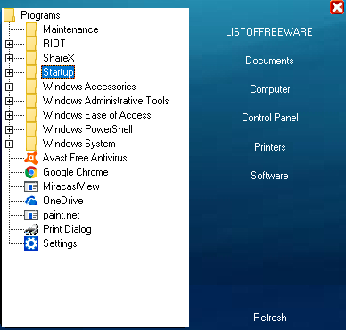346x330 pixels.
Task: Open the Printers link
Action: tap(270, 147)
